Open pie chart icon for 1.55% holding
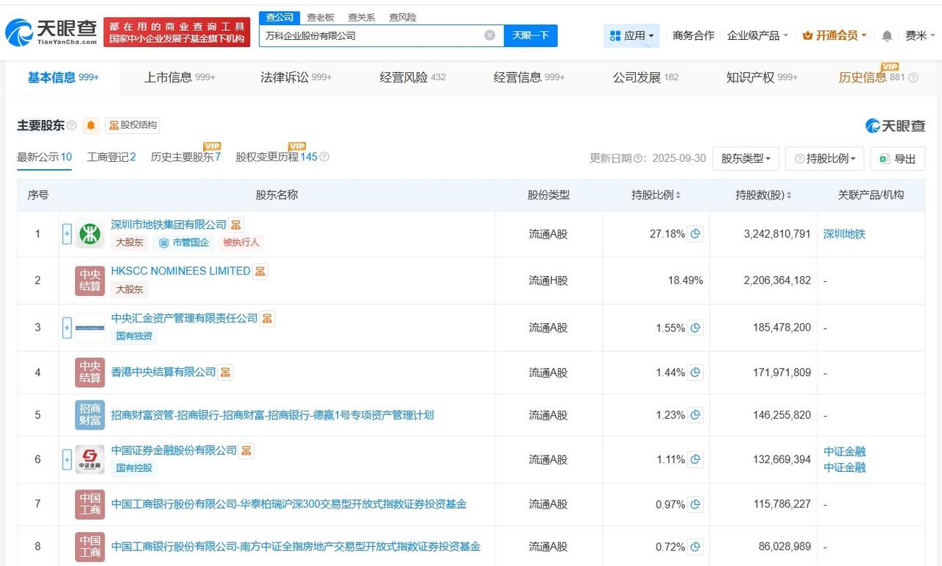Screen dimensions: 942x566 695,328
